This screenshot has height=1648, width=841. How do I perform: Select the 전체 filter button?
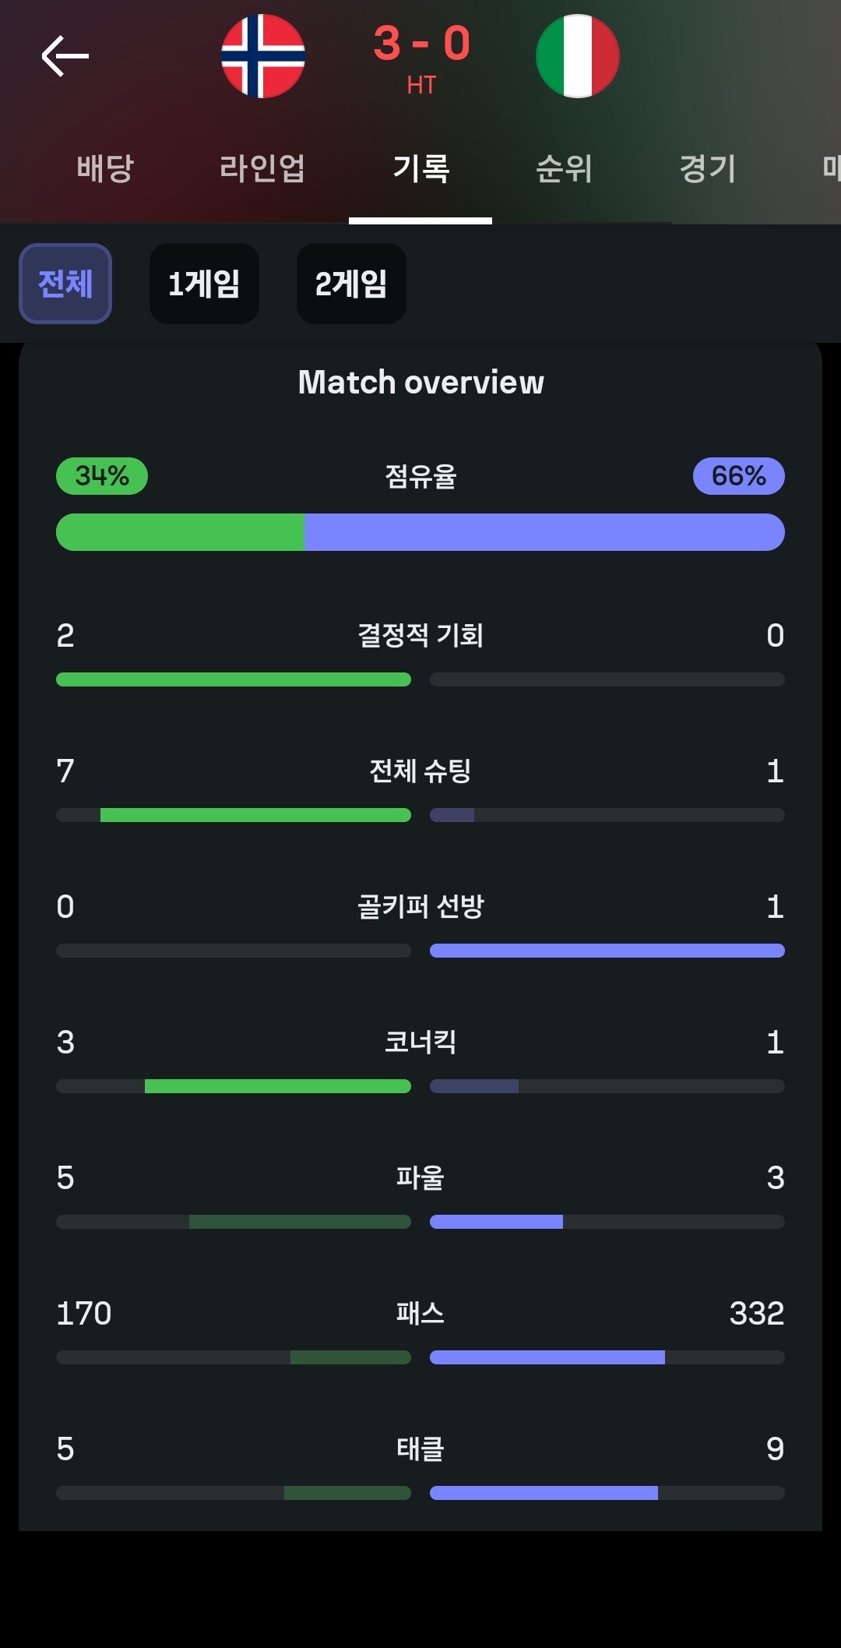(65, 284)
